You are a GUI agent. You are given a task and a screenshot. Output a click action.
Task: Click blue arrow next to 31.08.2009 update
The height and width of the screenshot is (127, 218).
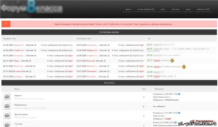pyautogui.click(x=179, y=94)
